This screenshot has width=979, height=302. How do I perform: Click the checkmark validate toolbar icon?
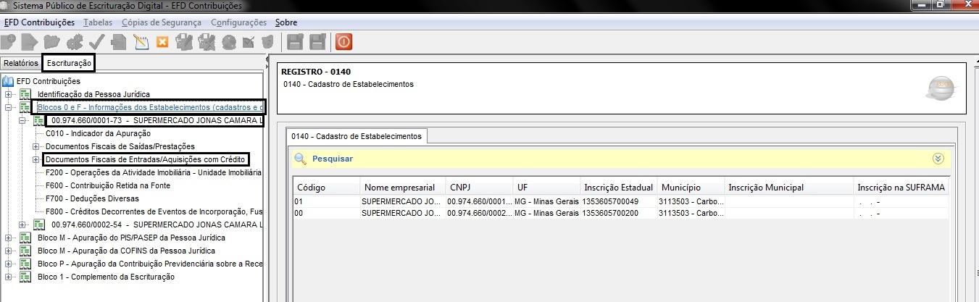97,41
